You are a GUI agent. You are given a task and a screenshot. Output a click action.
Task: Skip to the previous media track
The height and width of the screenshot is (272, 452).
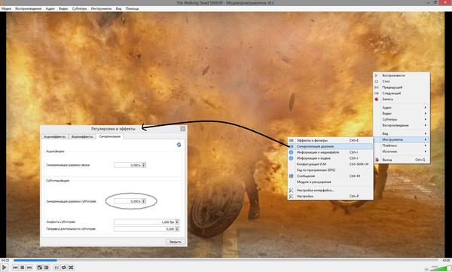click(x=15, y=267)
